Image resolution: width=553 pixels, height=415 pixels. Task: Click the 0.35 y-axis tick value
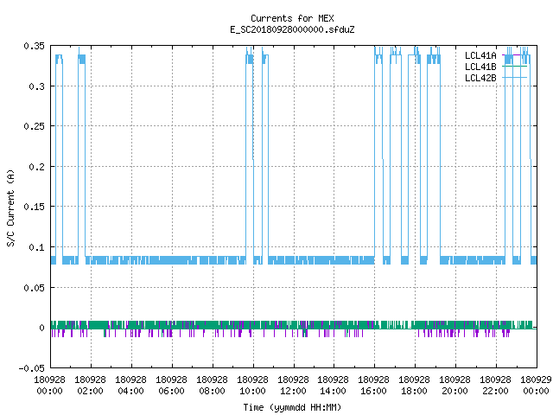click(x=35, y=46)
